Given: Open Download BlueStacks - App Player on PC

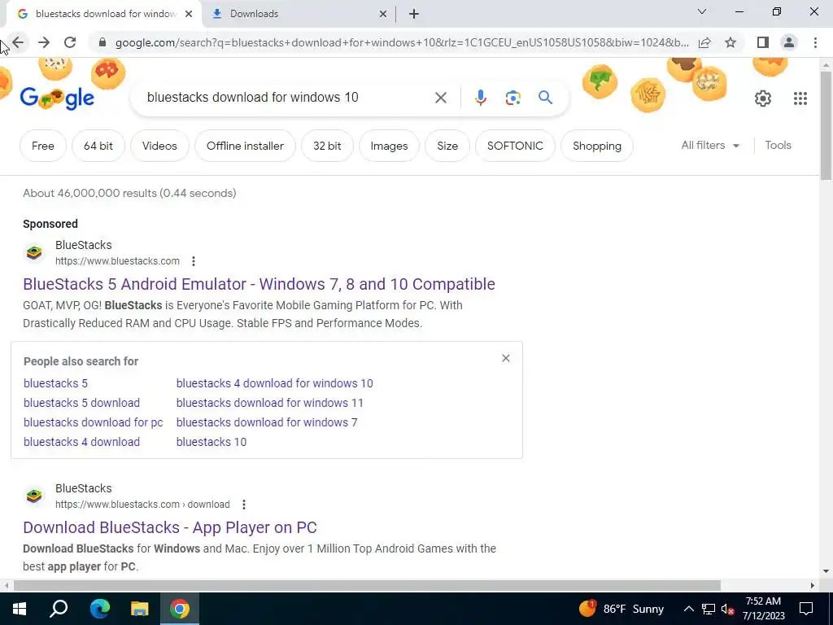Looking at the screenshot, I should coord(169,527).
